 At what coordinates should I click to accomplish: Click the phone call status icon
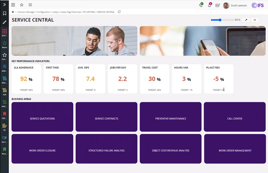click(x=201, y=5)
